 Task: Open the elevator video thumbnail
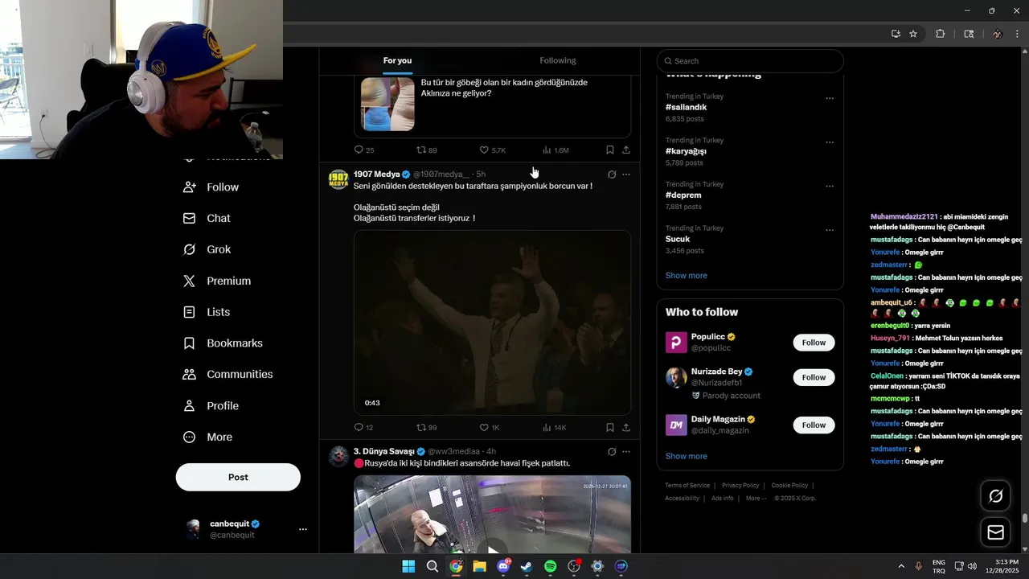point(492,514)
